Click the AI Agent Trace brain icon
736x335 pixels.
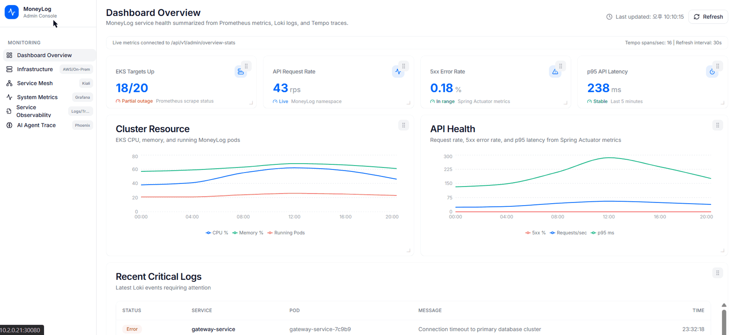9,125
